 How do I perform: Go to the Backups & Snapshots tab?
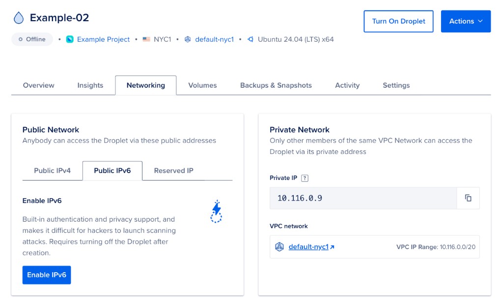pyautogui.click(x=276, y=85)
